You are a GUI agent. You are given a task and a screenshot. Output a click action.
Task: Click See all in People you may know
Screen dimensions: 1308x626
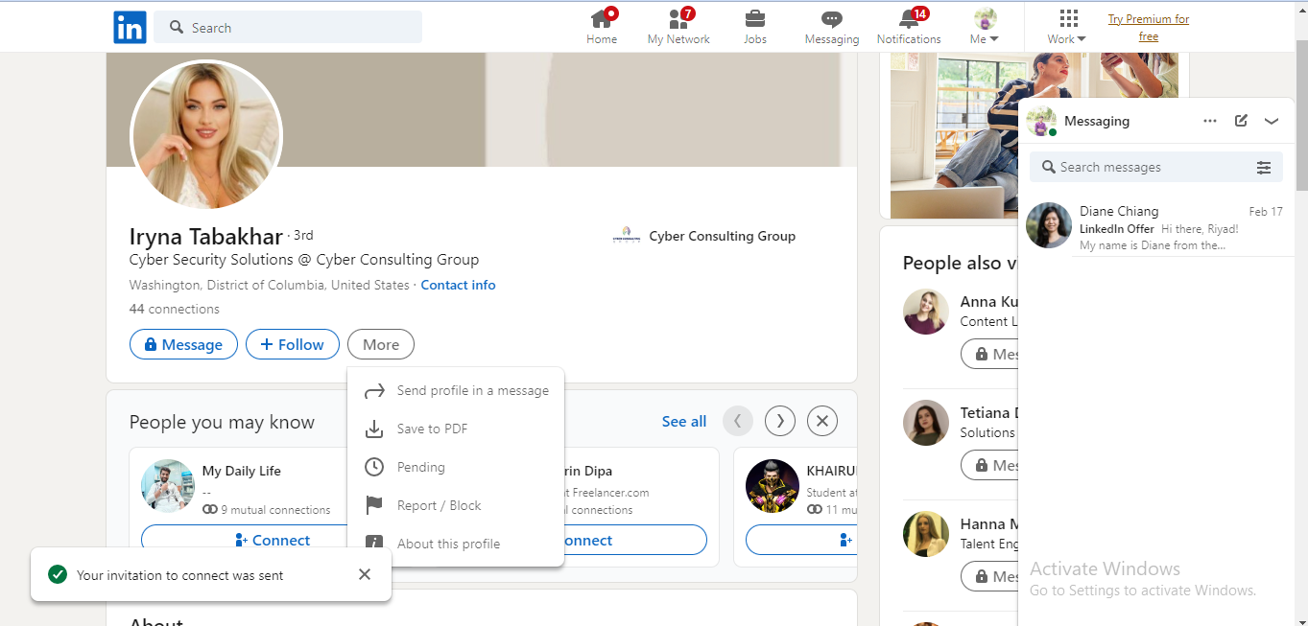click(684, 421)
